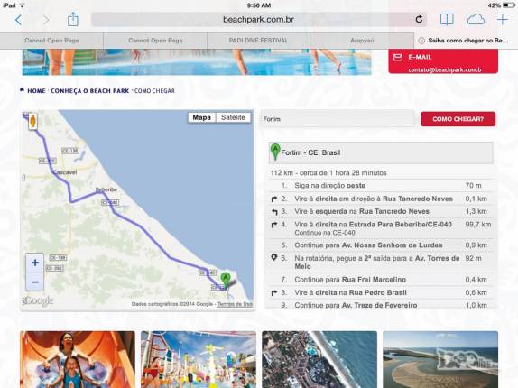This screenshot has width=518, height=388.
Task: Switch to second Cannot Open Page tab
Action: pyautogui.click(x=155, y=41)
